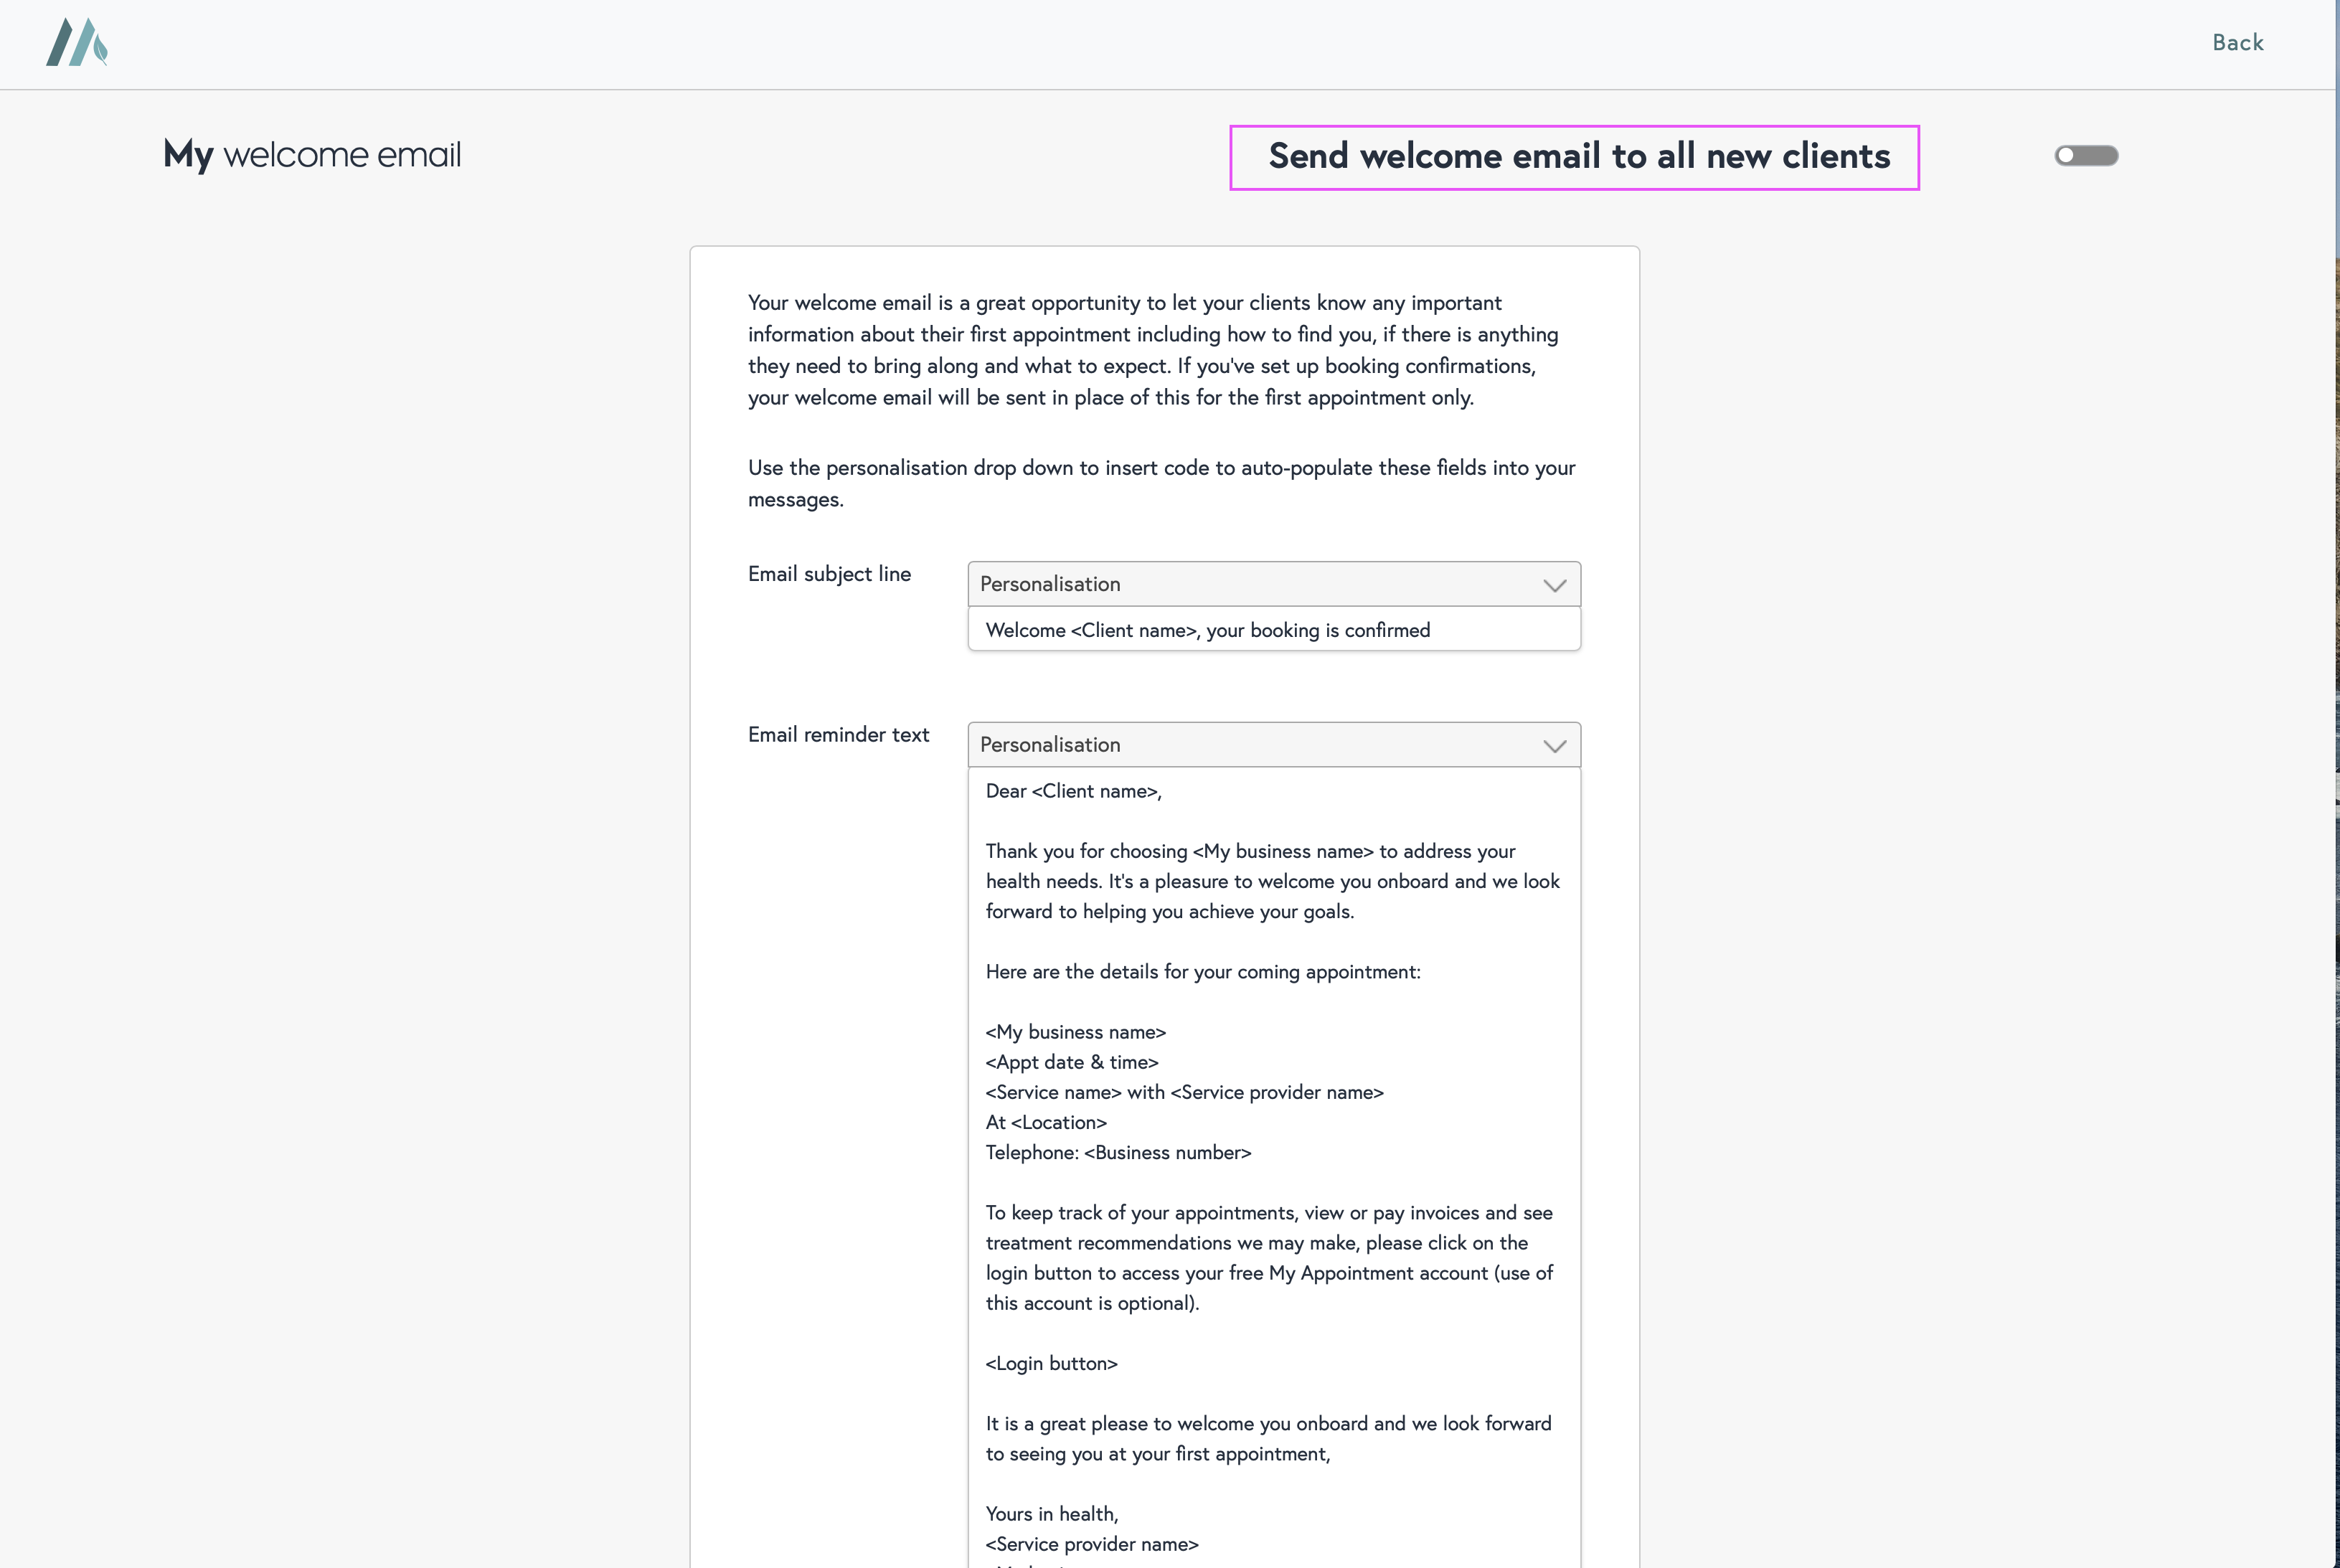Click the "Telephone: <Business number>" line
The image size is (2340, 1568).
point(1118,1152)
